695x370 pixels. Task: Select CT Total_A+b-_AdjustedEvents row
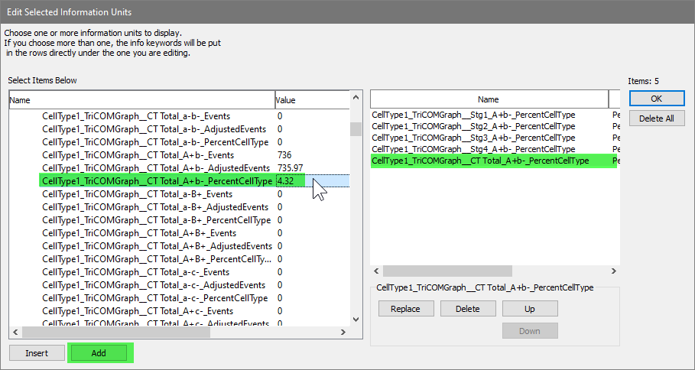[156, 168]
